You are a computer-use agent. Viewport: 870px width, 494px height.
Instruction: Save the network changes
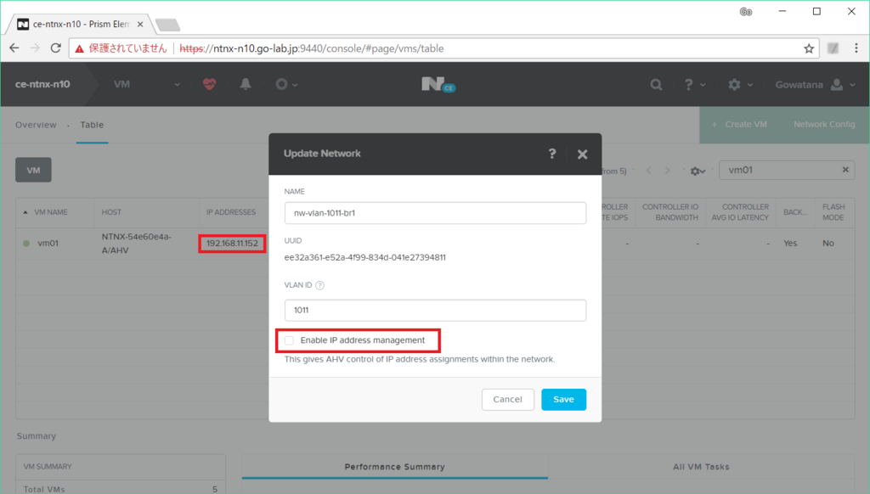point(563,399)
